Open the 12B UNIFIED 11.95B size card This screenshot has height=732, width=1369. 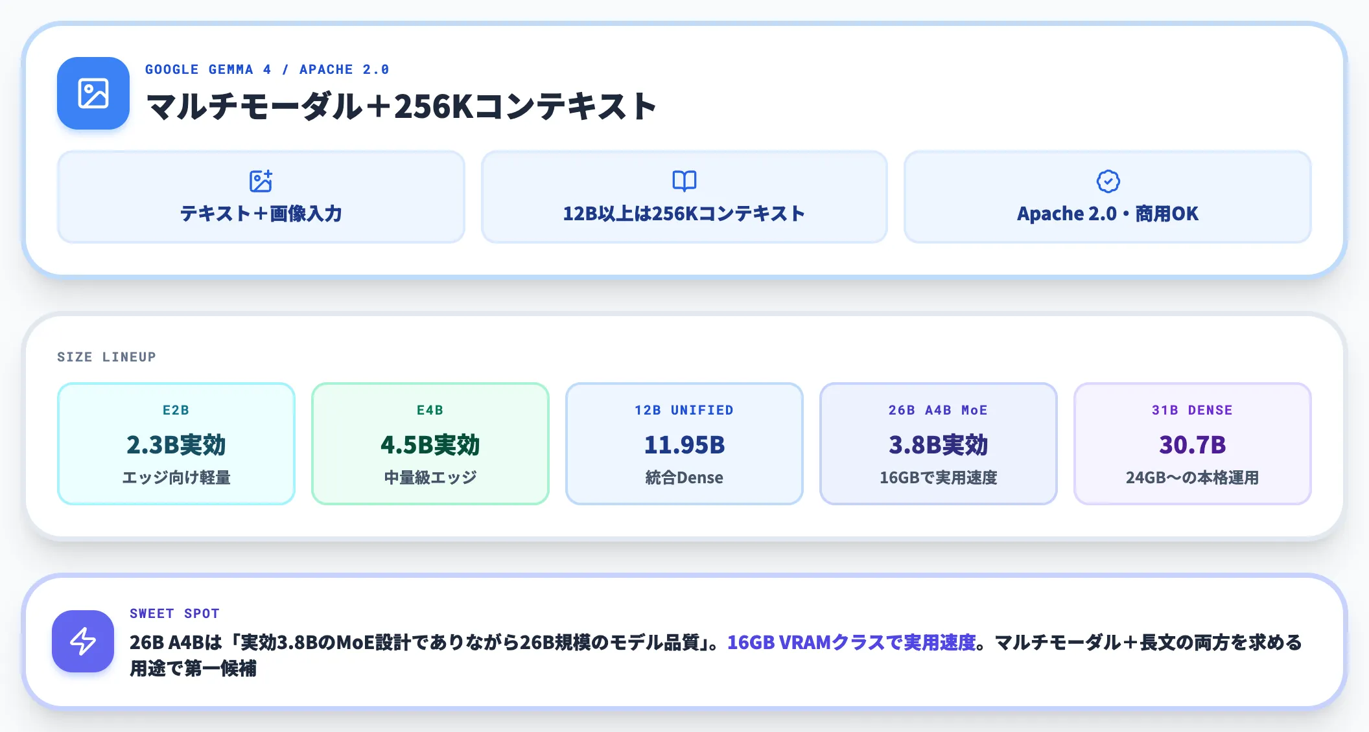coord(684,444)
